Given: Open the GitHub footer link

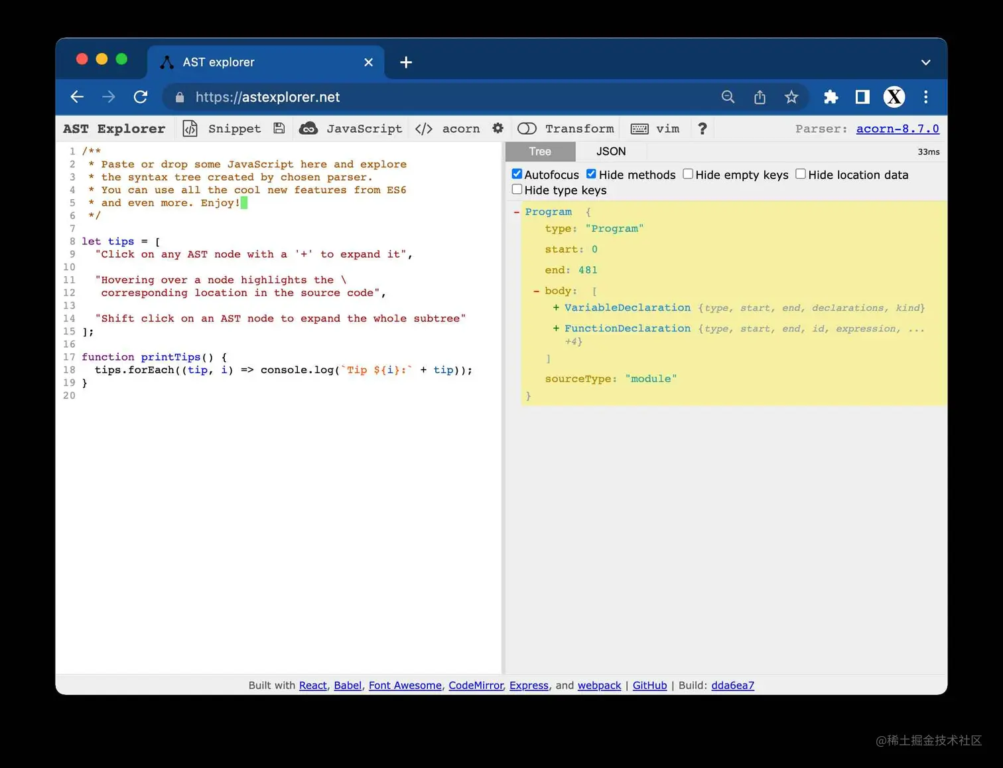Looking at the screenshot, I should tap(649, 686).
